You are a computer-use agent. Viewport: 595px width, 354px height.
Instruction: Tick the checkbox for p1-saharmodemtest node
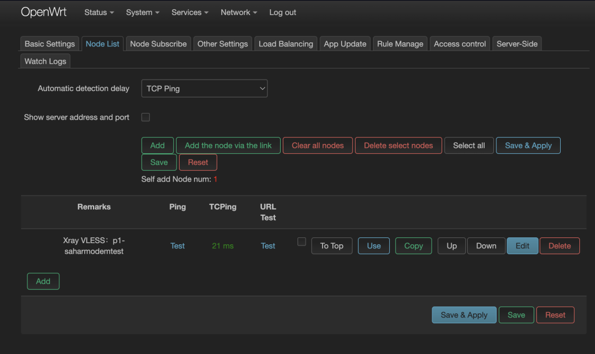point(302,241)
